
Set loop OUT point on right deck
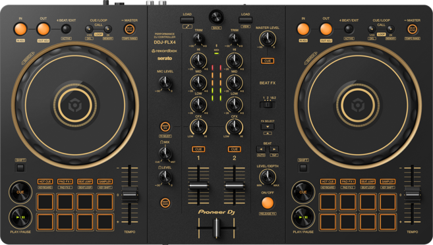[326, 29]
